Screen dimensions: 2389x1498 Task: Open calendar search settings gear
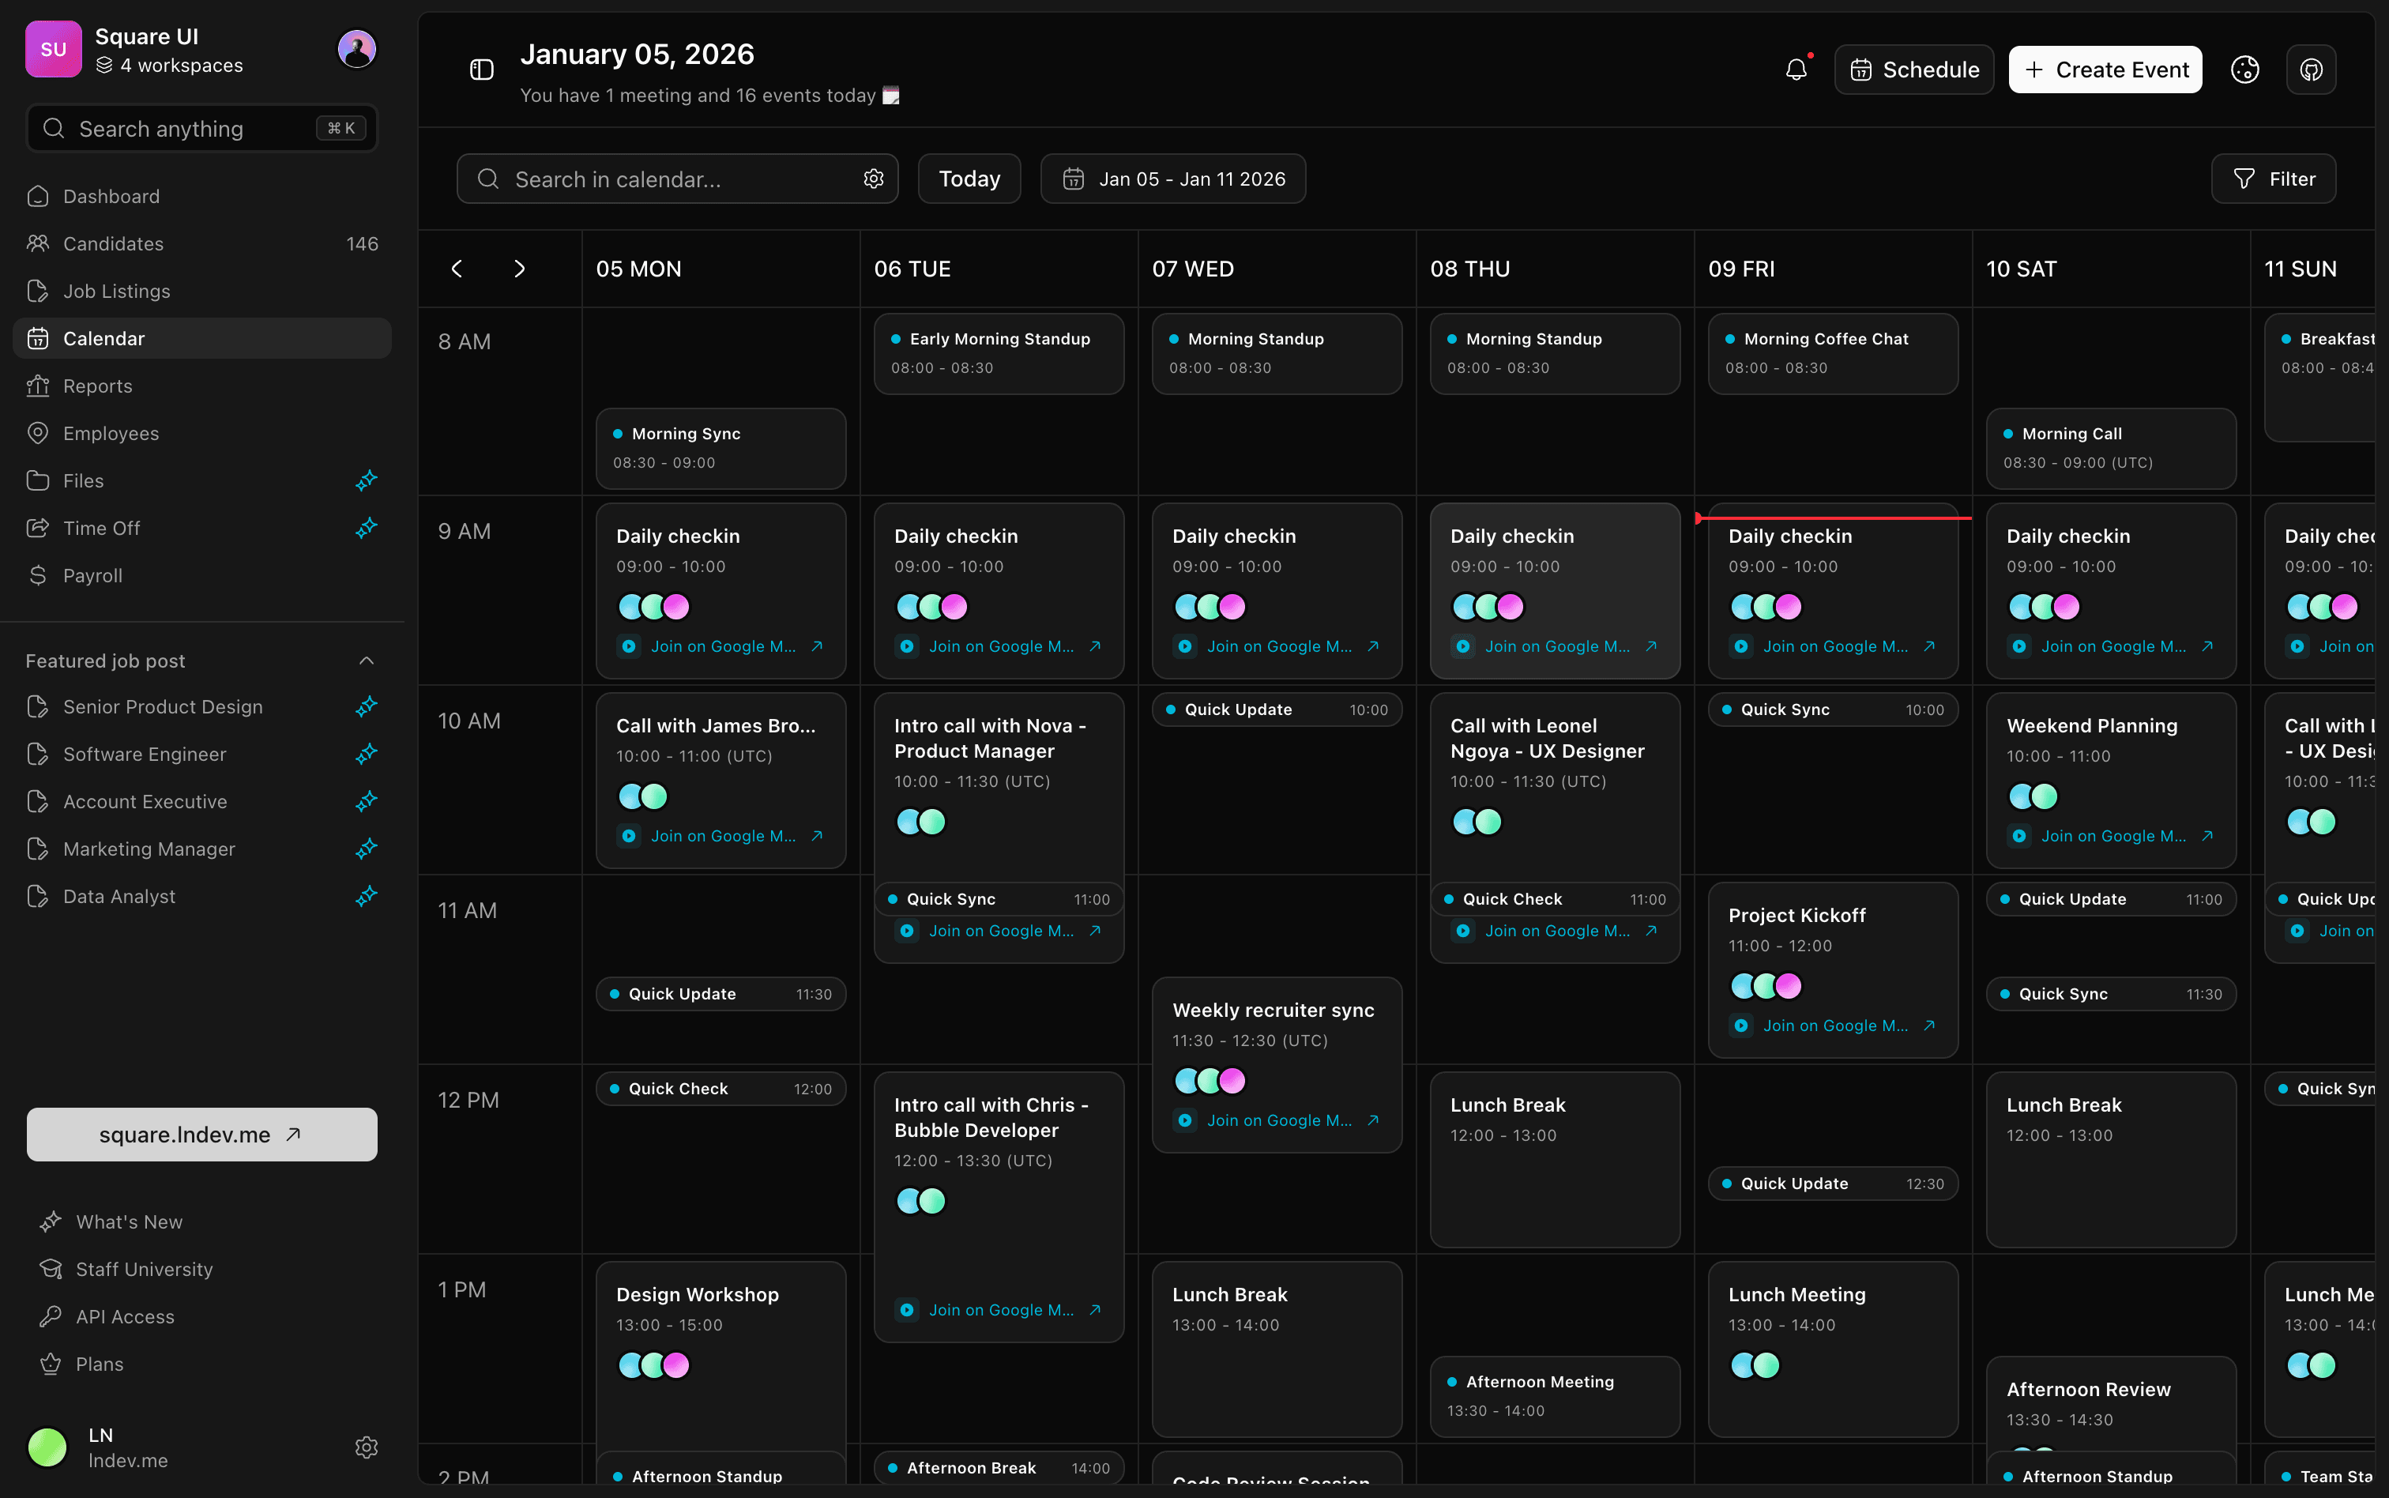pyautogui.click(x=873, y=179)
